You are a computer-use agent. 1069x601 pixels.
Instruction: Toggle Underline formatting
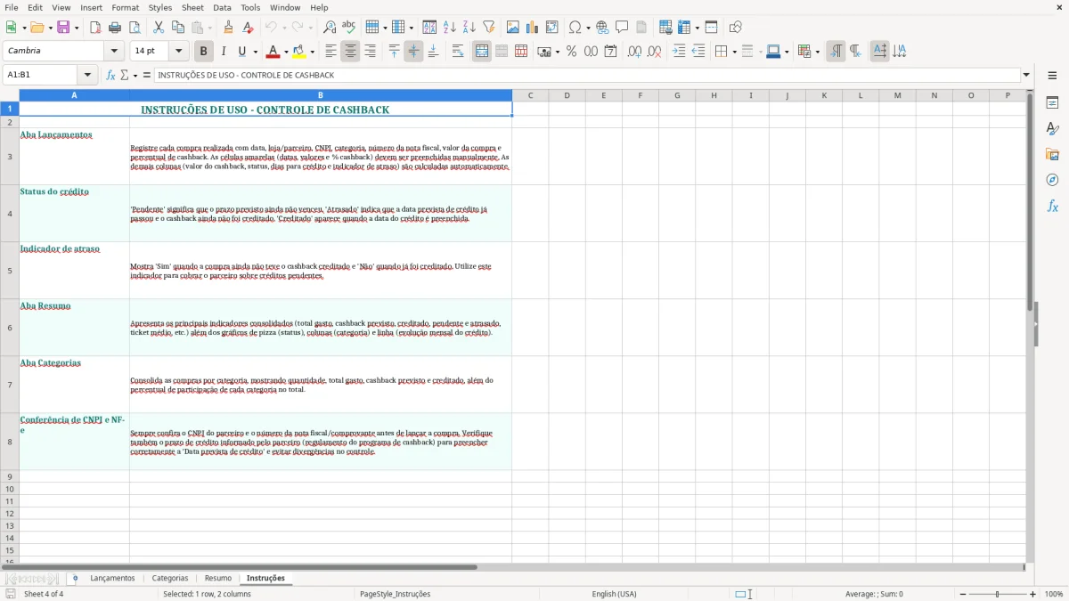(242, 52)
